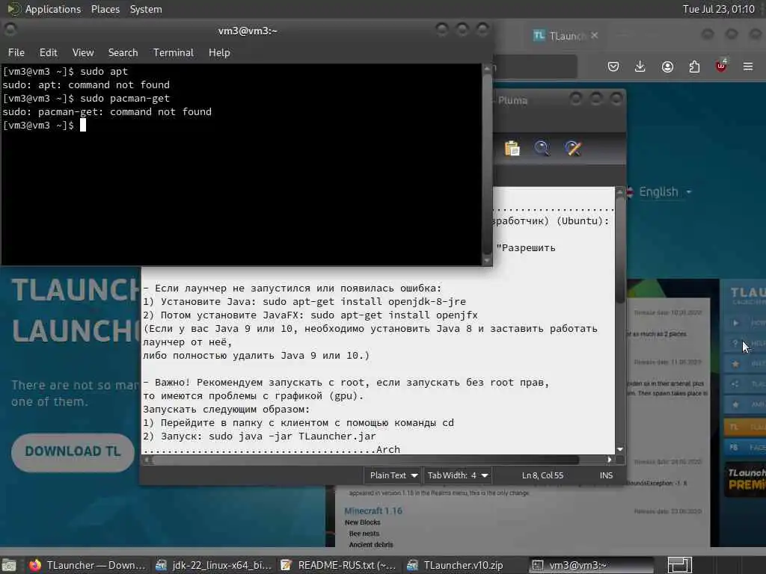Image resolution: width=766 pixels, height=574 pixels.
Task: Click the TLauncher PREMIUM banner on the sidebar
Action: 746,479
